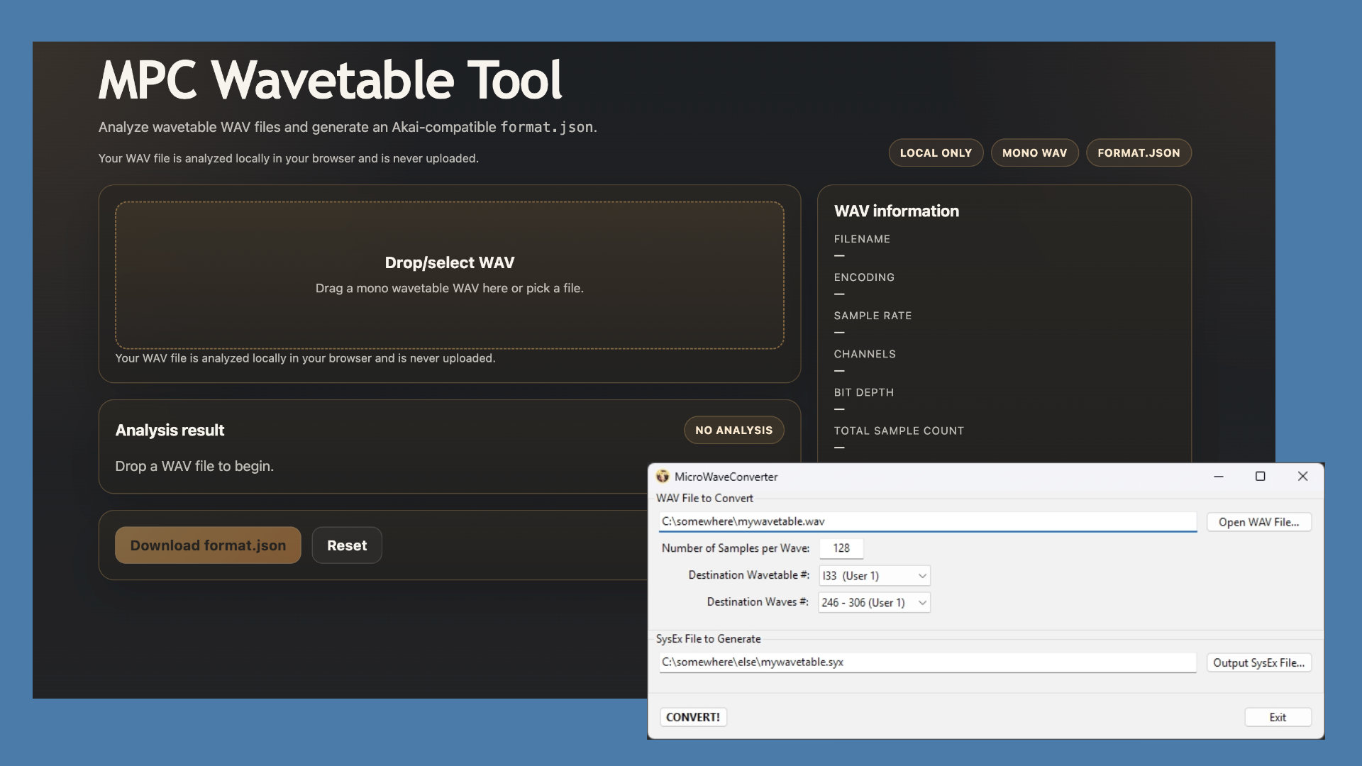Click the MONO WAV badge
The image size is (1362, 766).
click(x=1034, y=152)
